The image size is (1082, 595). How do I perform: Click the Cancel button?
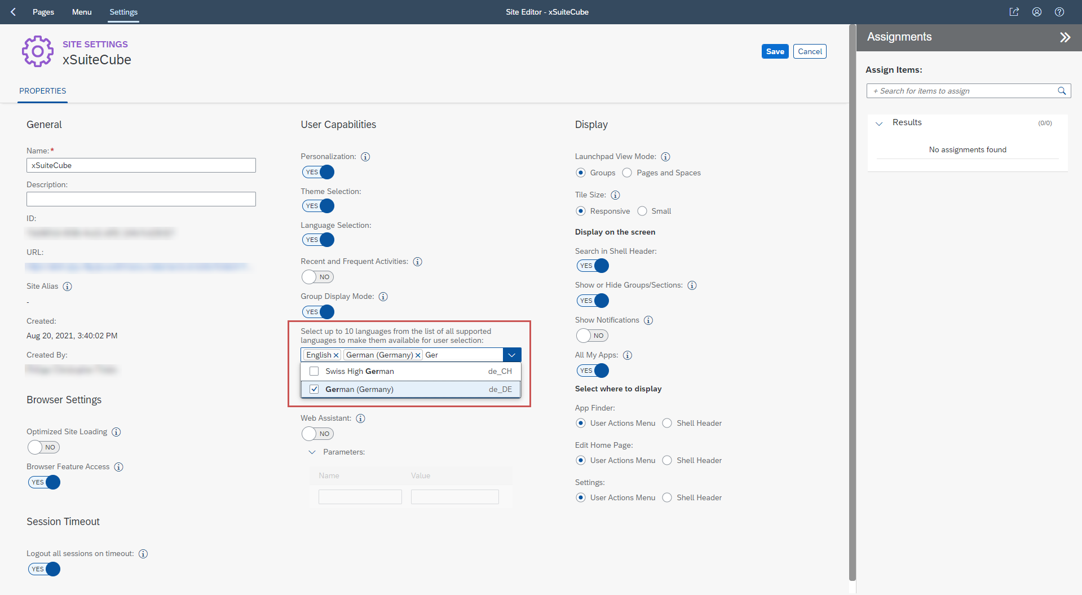coord(810,51)
